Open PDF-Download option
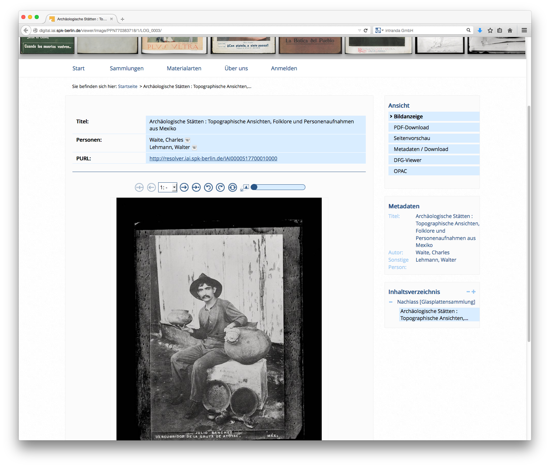 (x=434, y=127)
